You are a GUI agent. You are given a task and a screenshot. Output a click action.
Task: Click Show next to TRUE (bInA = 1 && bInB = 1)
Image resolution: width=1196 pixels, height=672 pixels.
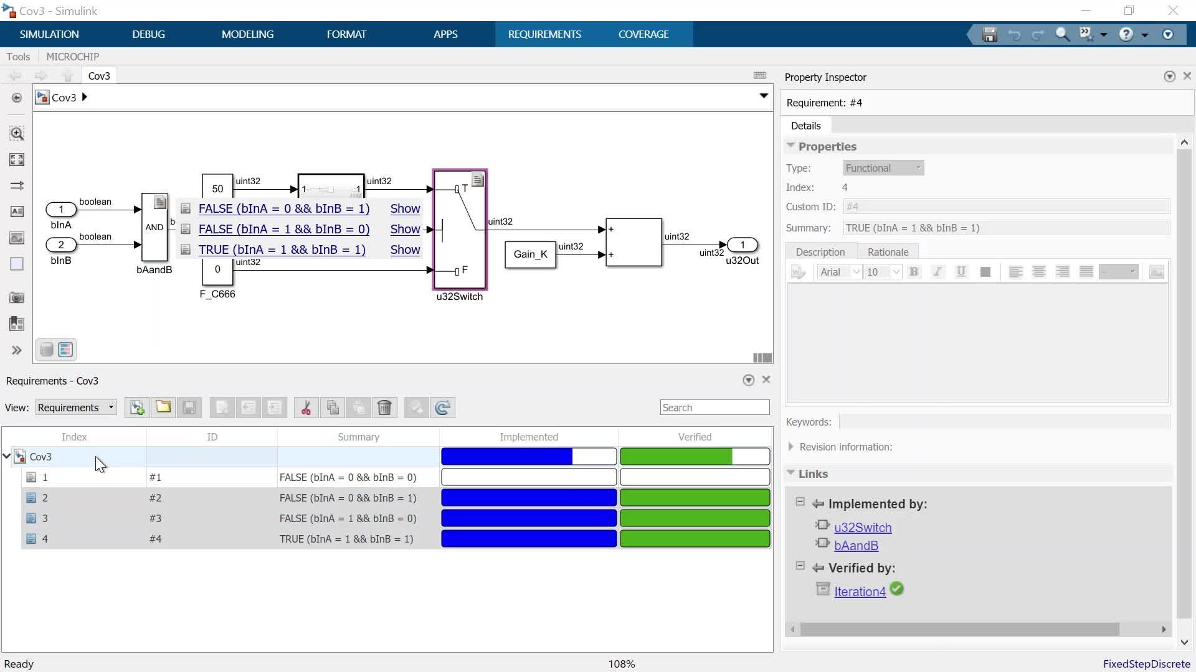click(x=405, y=250)
